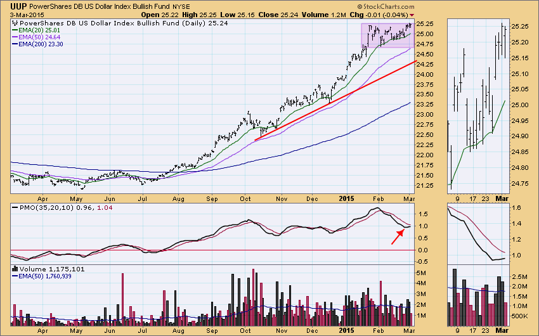
Task: Open the StockCharts.com copyright link
Action: (386, 6)
